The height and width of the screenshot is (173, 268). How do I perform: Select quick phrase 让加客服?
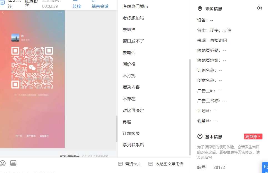pyautogui.click(x=131, y=134)
